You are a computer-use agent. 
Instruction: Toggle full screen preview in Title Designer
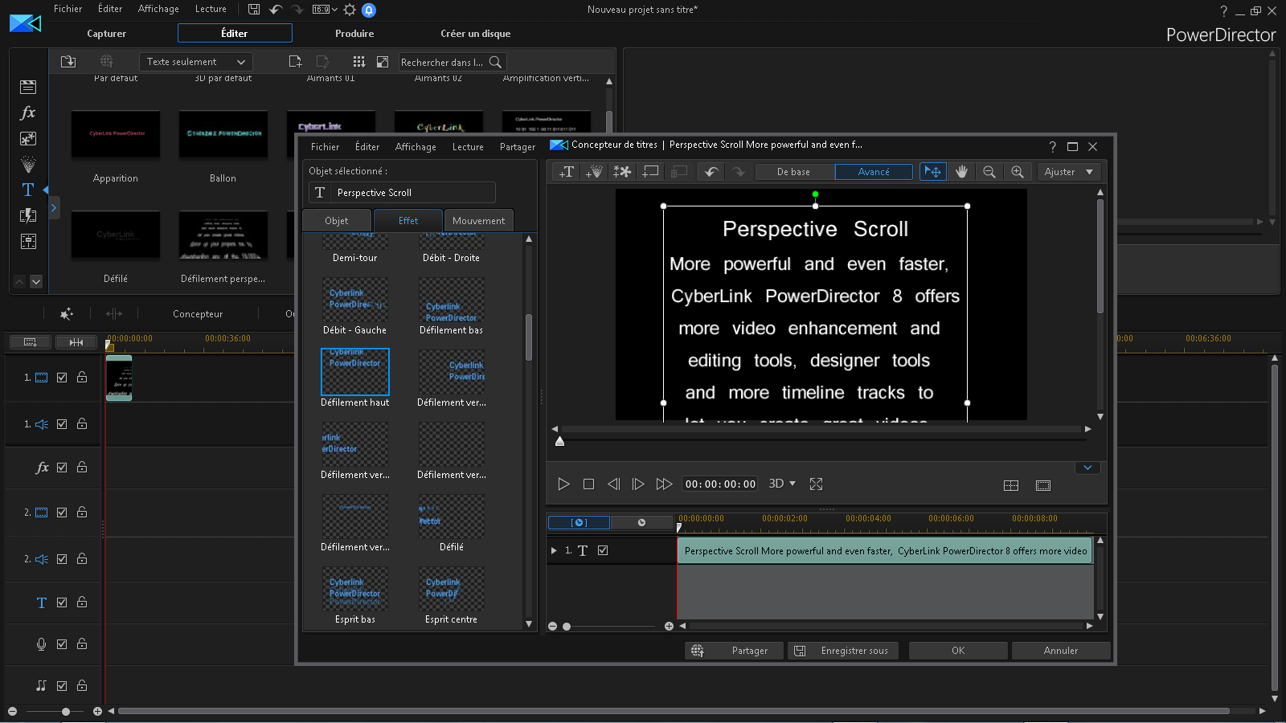pyautogui.click(x=816, y=484)
